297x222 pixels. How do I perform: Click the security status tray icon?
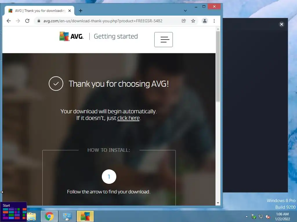tap(253, 217)
